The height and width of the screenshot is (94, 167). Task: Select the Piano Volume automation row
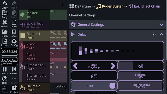point(34,56)
